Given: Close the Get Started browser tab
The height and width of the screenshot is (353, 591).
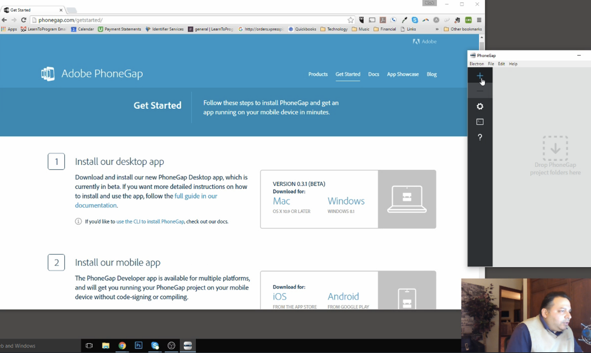Looking at the screenshot, I should (61, 10).
